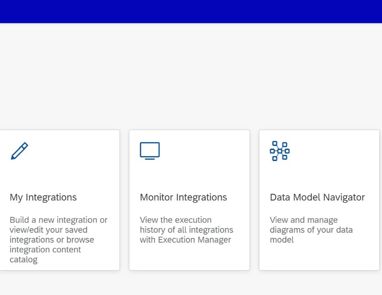Open the Data Model Navigator title

click(317, 197)
